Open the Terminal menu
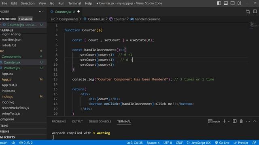 click(74, 3)
